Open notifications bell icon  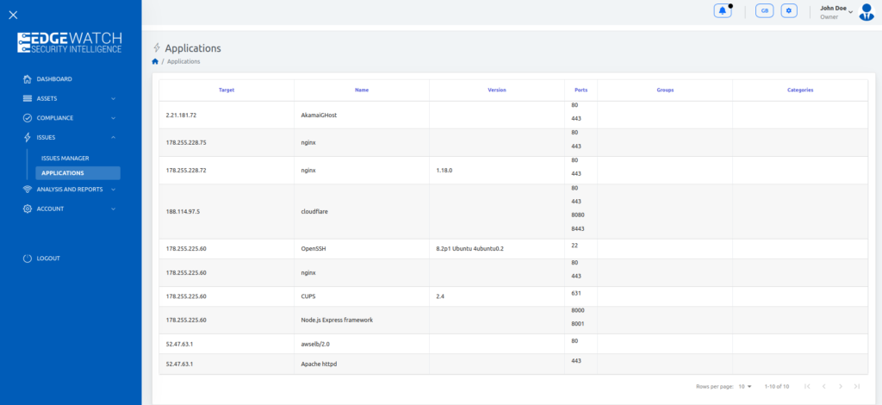pos(723,10)
